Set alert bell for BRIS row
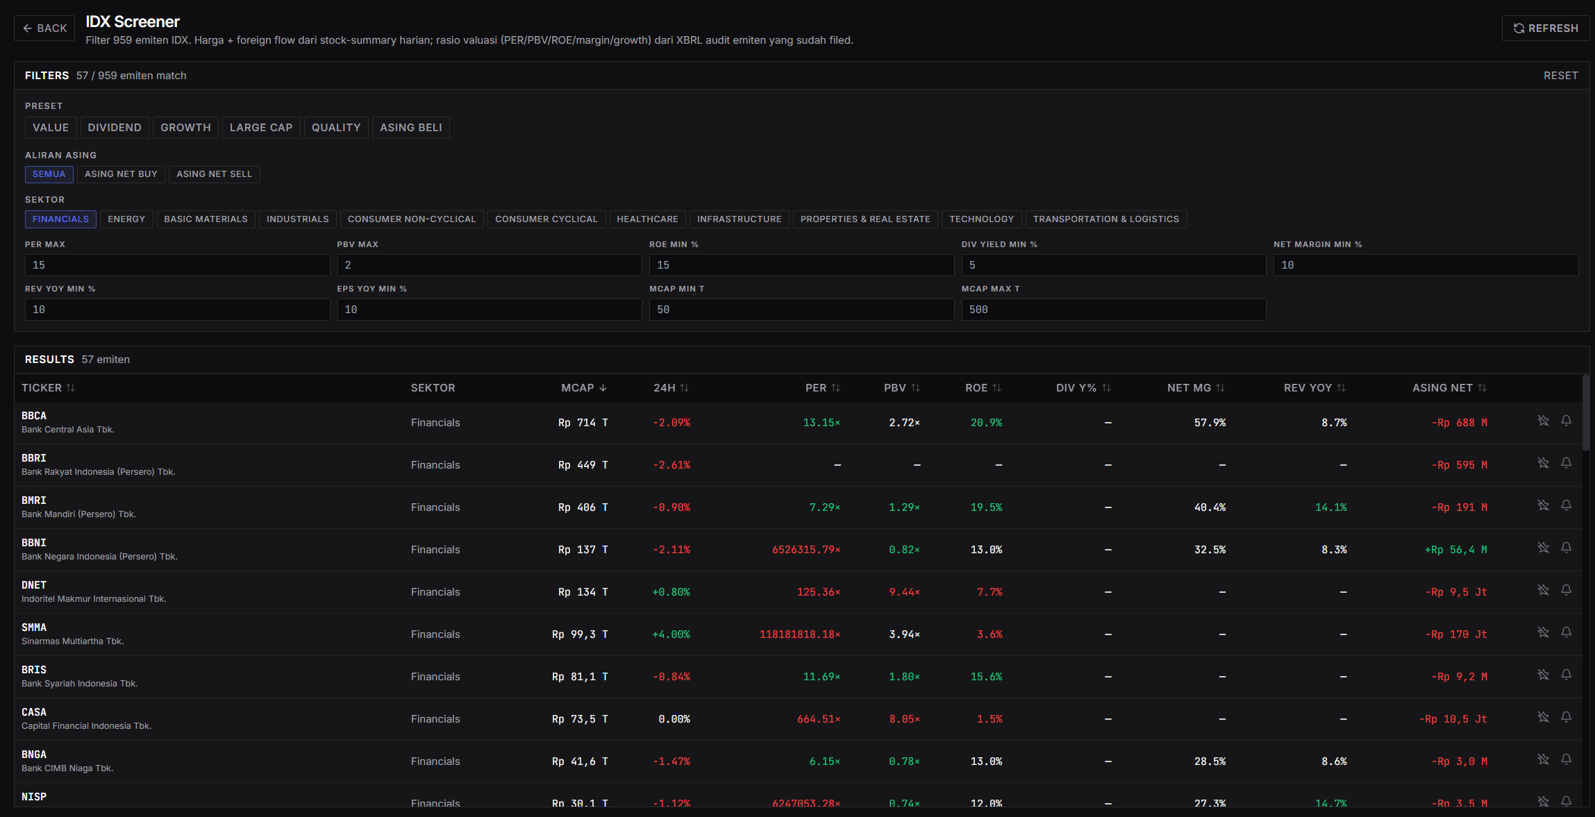Screen dimensions: 1595x817 pos(1567,675)
